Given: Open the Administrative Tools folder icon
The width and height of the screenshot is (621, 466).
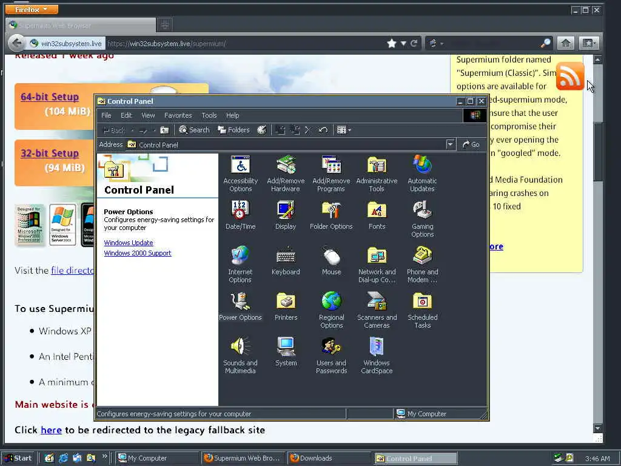Looking at the screenshot, I should click(x=377, y=174).
